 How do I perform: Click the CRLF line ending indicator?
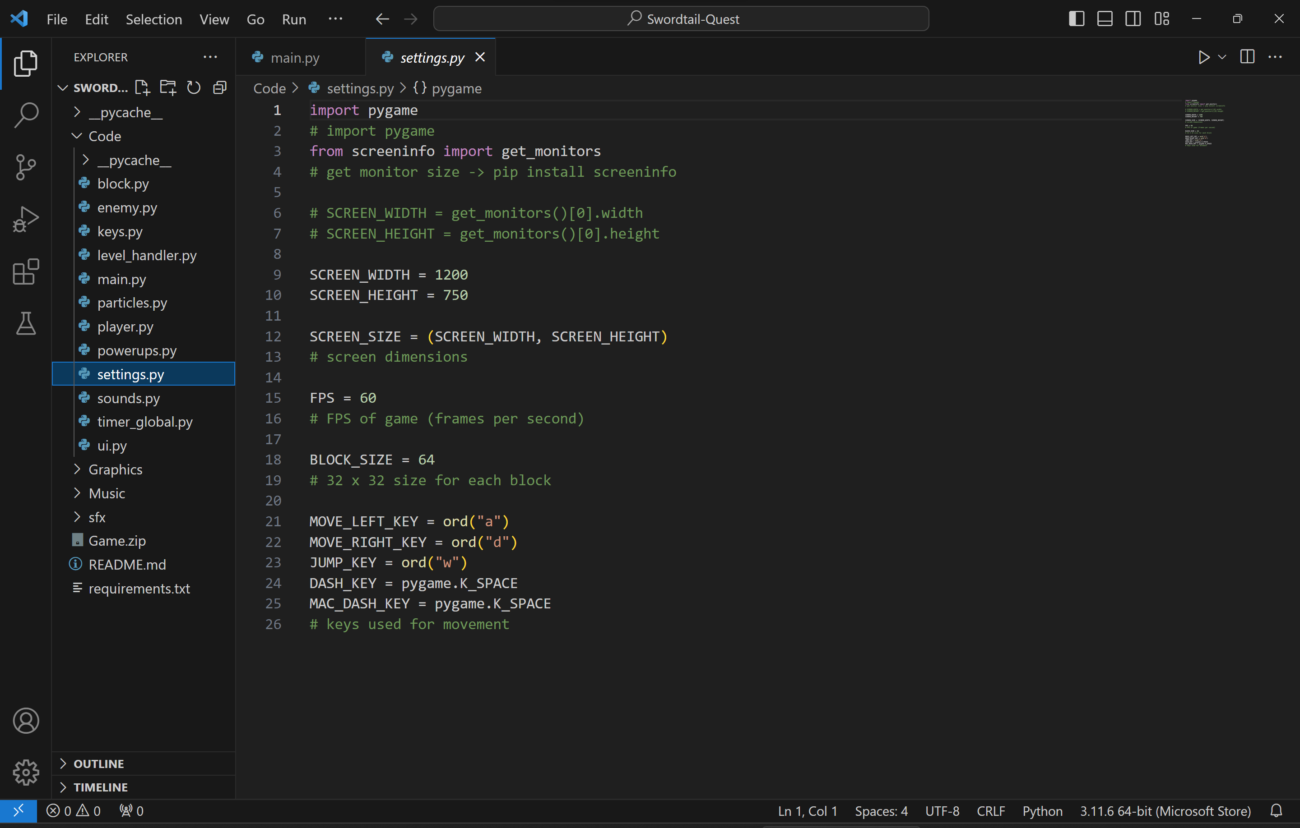pos(990,811)
